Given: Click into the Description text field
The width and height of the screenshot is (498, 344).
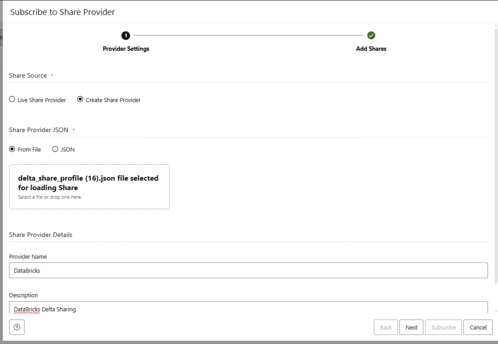Looking at the screenshot, I should [x=248, y=308].
